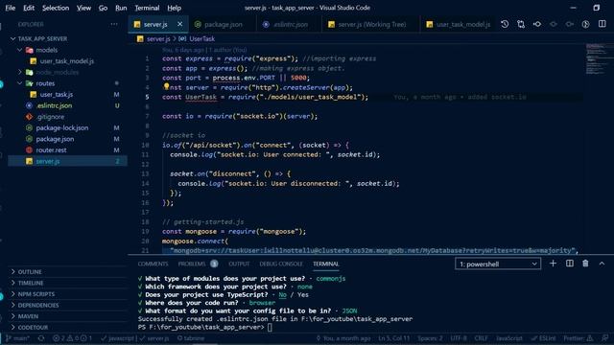Open the OUTPUT panel tab

(x=239, y=264)
